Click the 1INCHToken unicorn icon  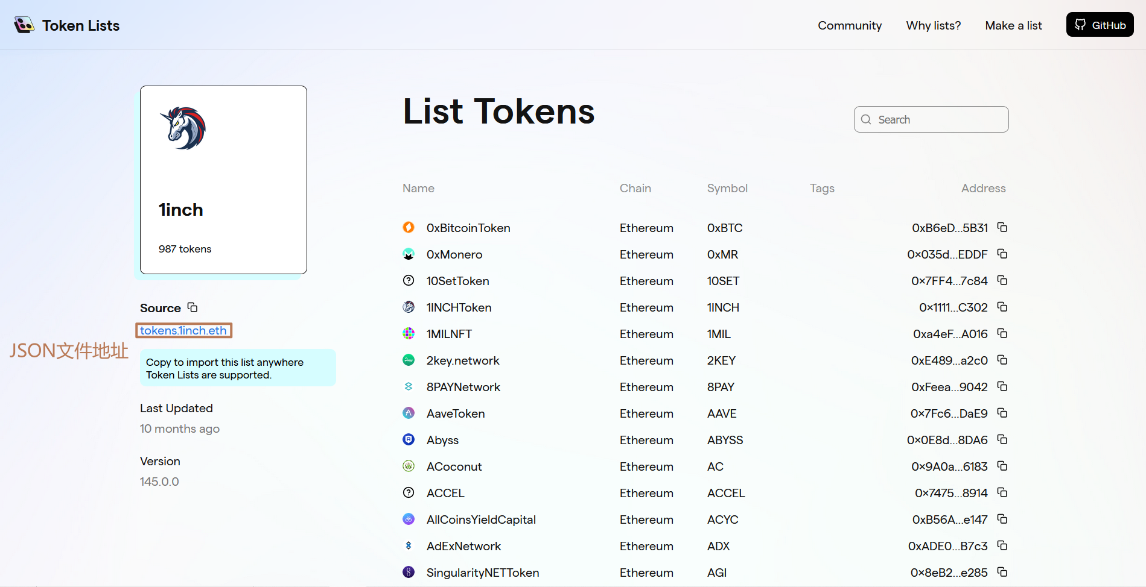tap(409, 307)
